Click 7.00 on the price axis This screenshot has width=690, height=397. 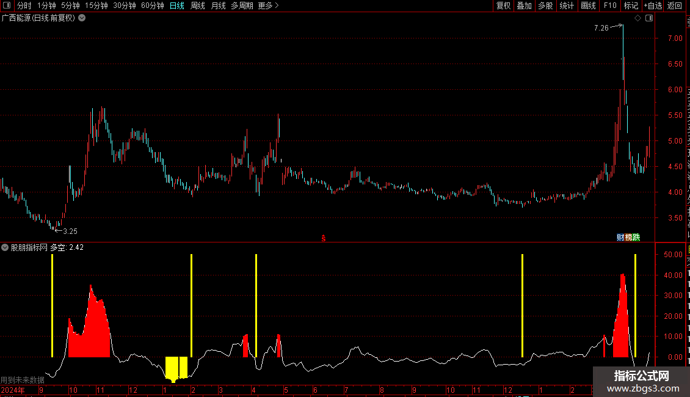point(675,38)
